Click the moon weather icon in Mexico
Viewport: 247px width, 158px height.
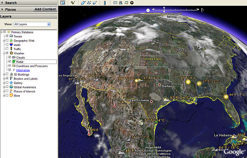pyautogui.click(x=141, y=123)
